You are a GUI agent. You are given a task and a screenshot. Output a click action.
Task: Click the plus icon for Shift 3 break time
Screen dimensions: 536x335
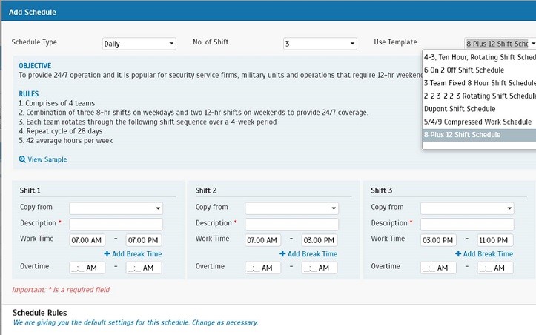[x=458, y=253]
